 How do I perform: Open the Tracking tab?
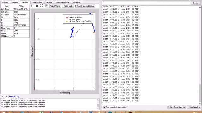click(x=5, y=3)
